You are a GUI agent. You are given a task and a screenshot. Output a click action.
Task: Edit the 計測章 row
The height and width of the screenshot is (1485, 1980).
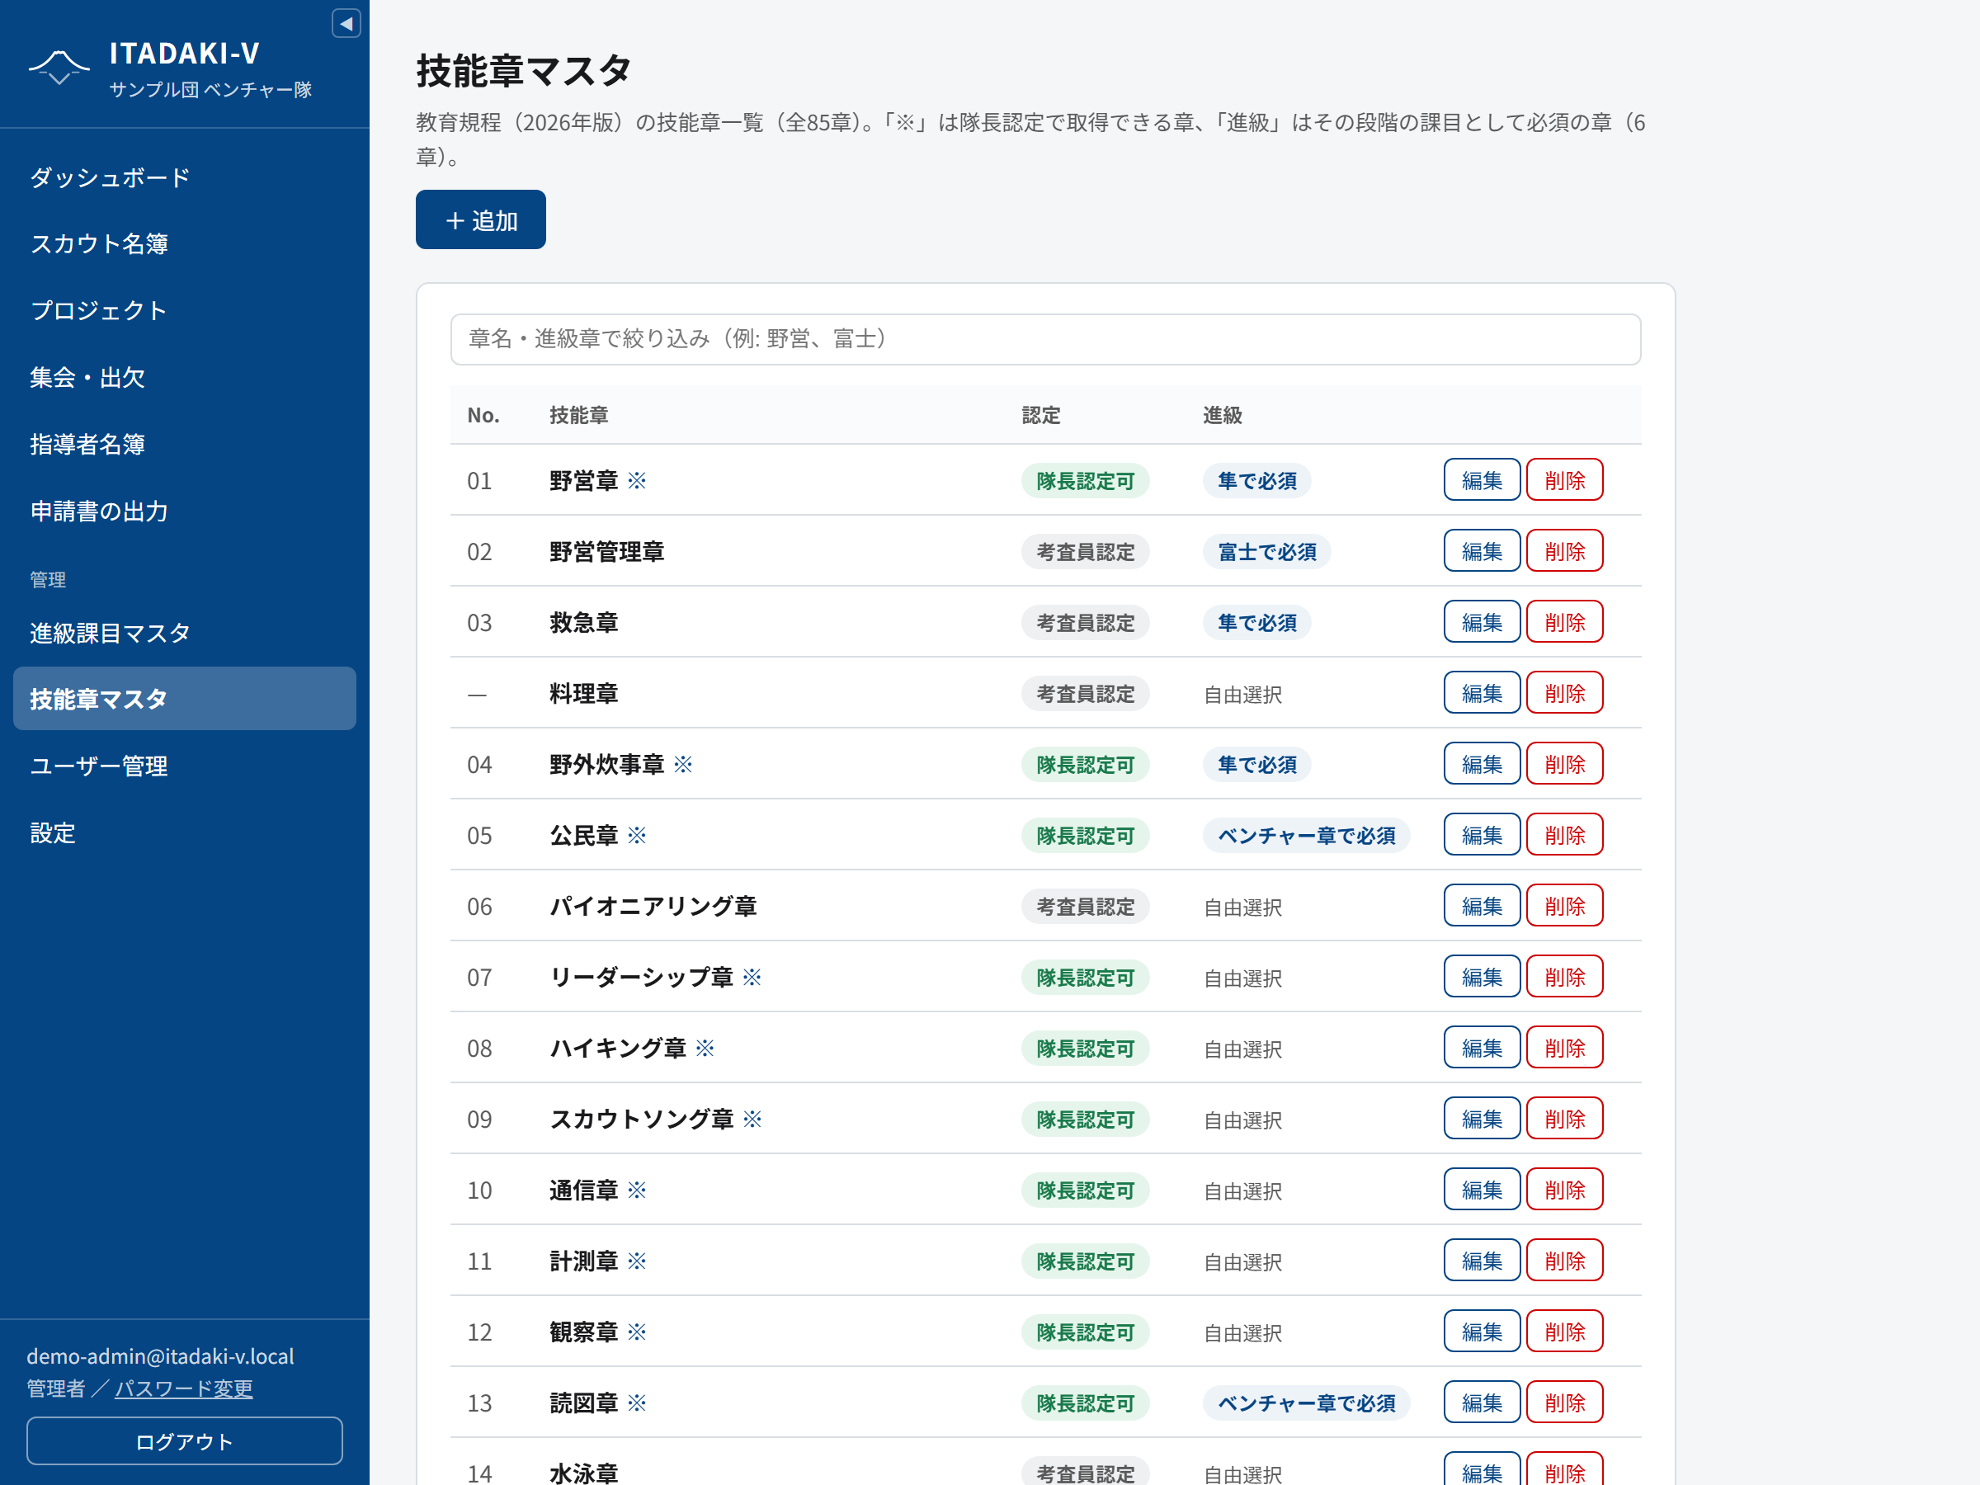pos(1482,1261)
